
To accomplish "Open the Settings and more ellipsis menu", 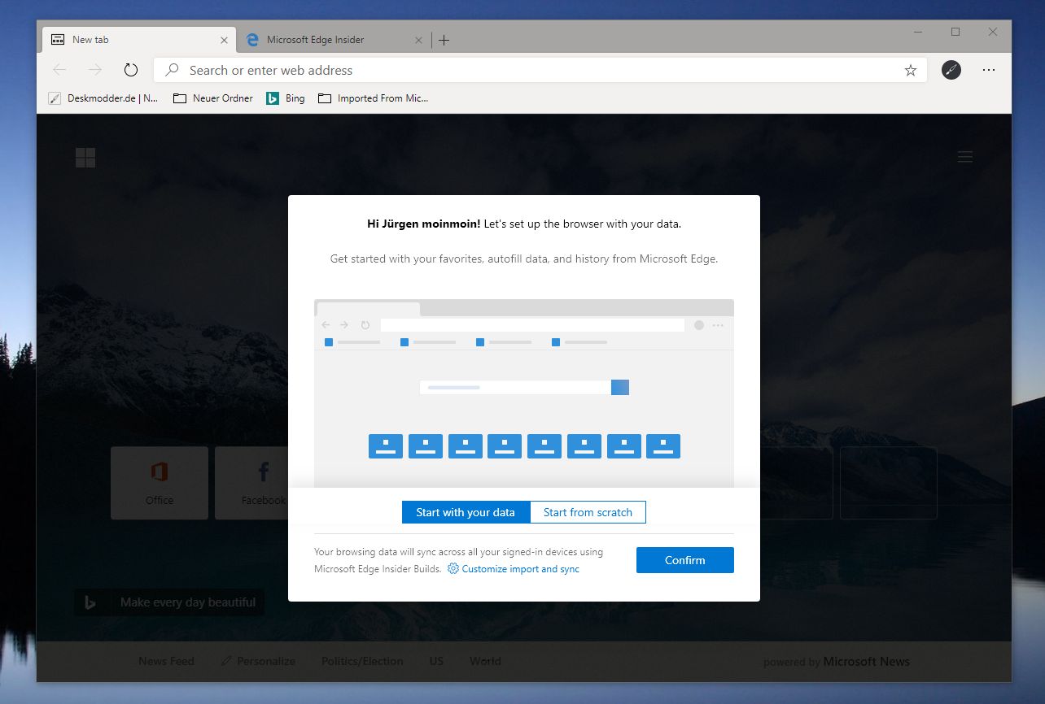I will pos(989,70).
